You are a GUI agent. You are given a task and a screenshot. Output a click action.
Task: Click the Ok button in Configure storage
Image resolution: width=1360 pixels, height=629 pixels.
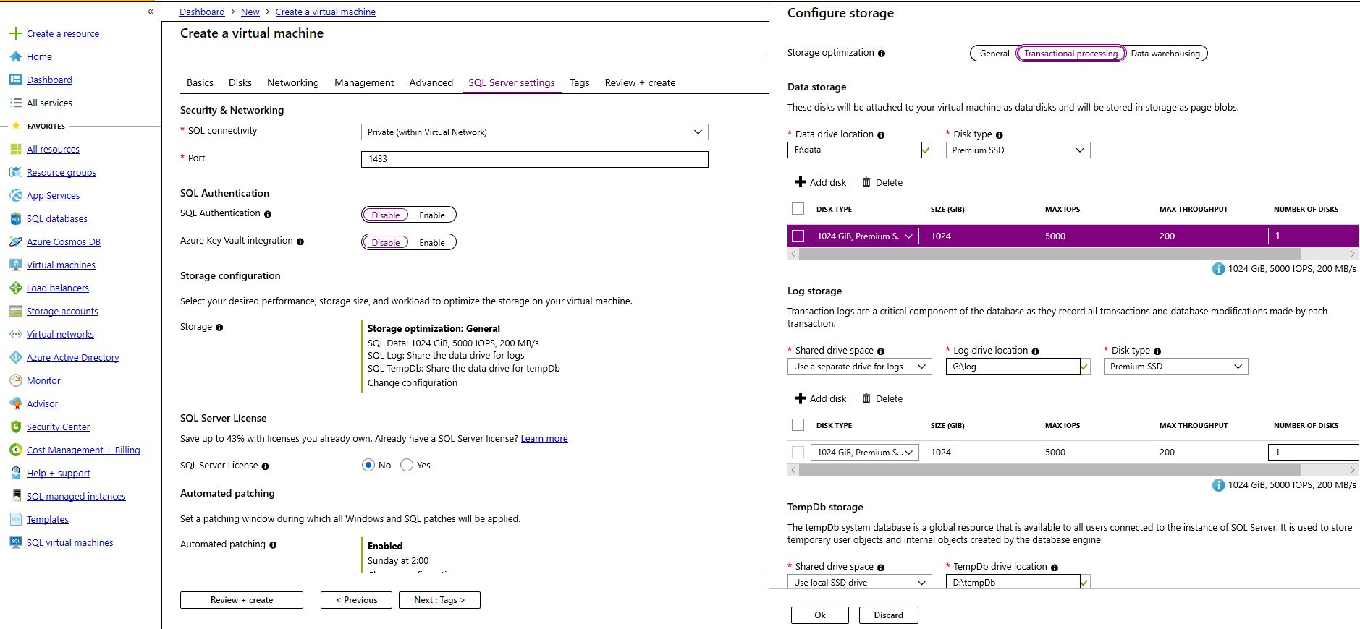[x=819, y=615]
